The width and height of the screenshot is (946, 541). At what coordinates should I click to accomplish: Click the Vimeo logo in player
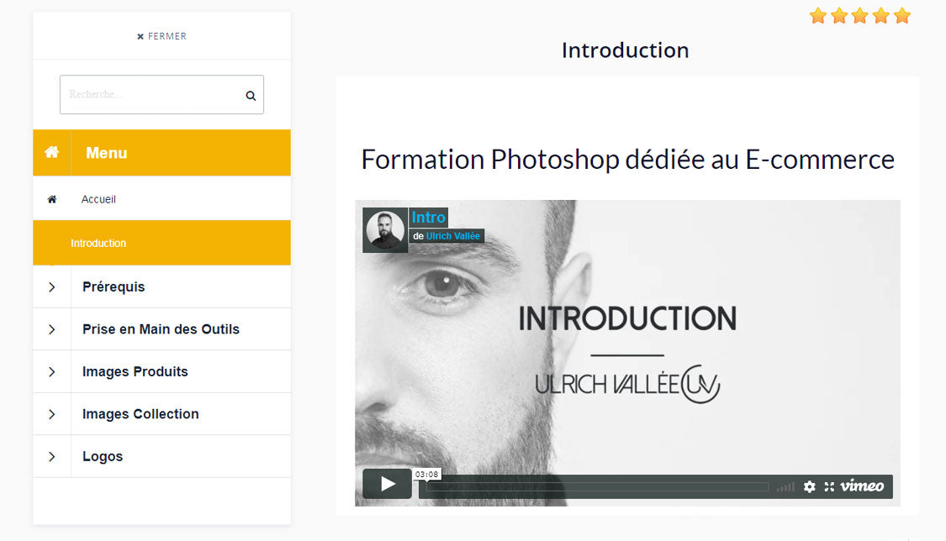[x=862, y=486]
